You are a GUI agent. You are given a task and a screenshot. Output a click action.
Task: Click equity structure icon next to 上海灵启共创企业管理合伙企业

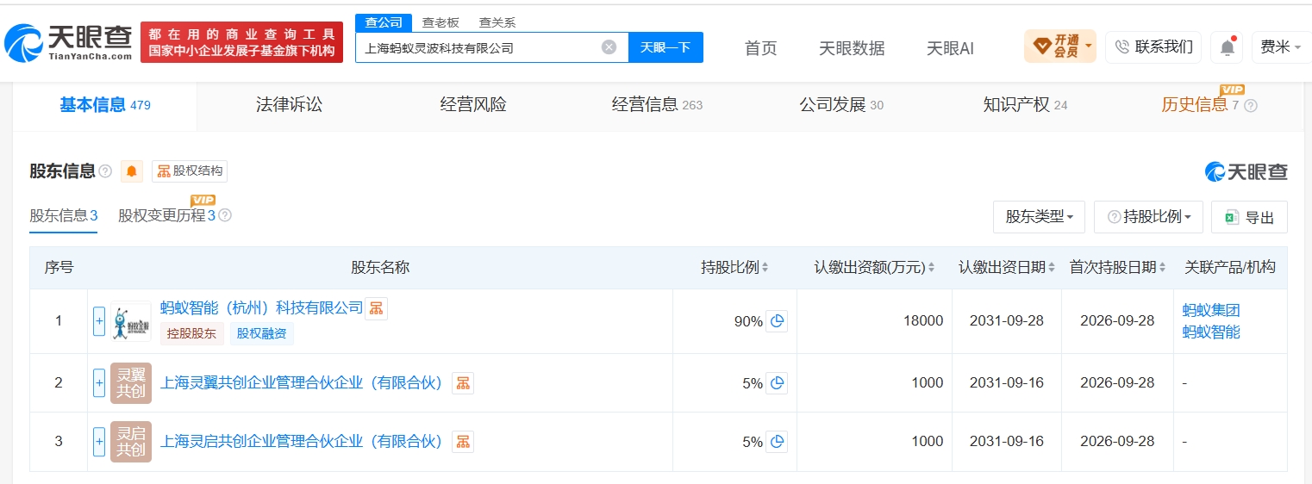pos(463,442)
